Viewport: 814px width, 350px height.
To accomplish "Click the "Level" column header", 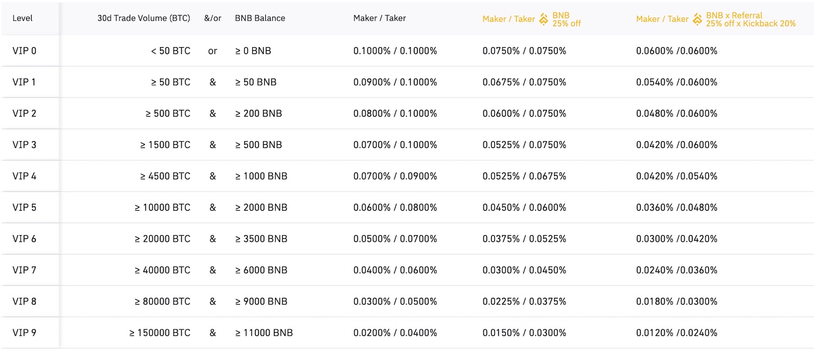I will click(22, 18).
